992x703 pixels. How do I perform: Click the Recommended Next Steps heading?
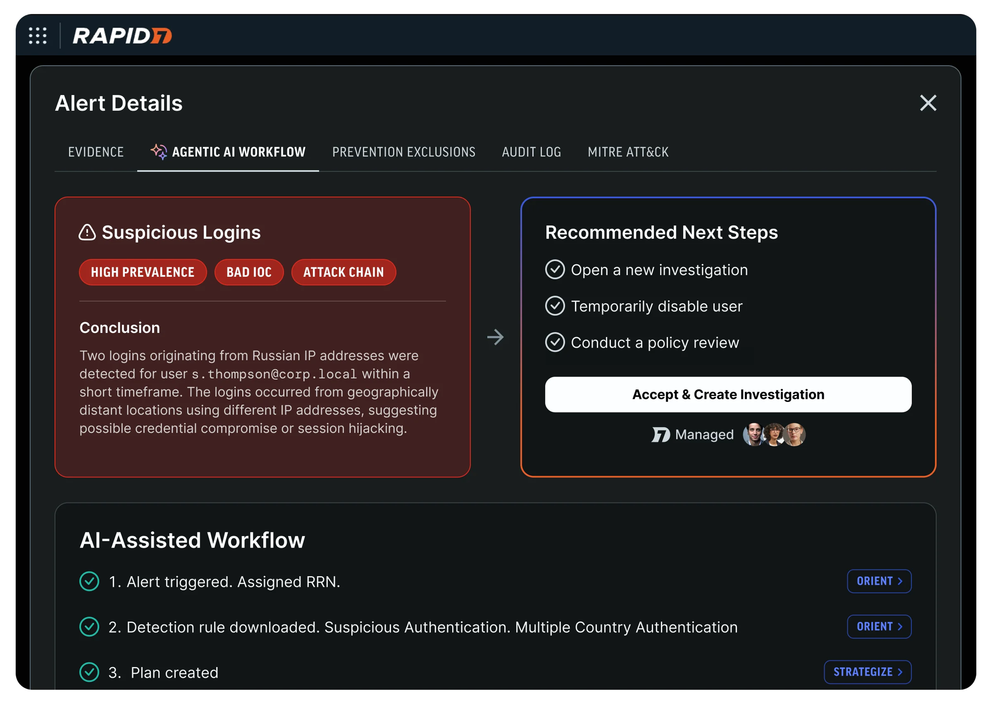coord(662,232)
